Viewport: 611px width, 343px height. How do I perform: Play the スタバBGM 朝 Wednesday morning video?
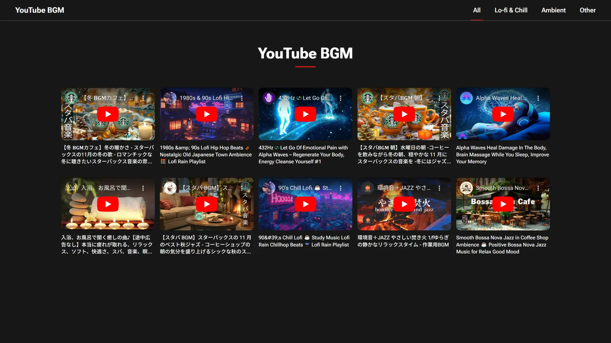coord(404,114)
